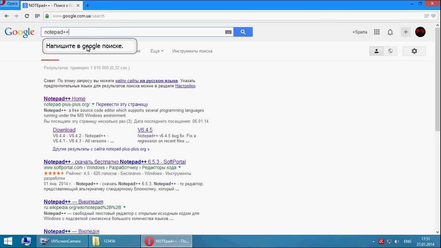Follow найти сайты на русском языке link
The image size is (441, 248).
pyautogui.click(x=146, y=81)
